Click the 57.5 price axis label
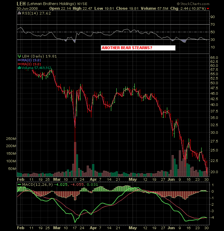The image size is (224, 231). [x=214, y=69]
